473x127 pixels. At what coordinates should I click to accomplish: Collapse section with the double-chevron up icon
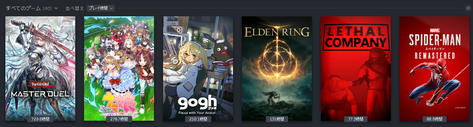click(468, 8)
